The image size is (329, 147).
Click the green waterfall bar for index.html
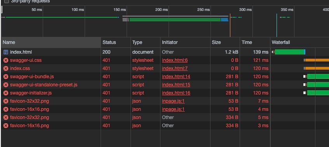coord(289,52)
